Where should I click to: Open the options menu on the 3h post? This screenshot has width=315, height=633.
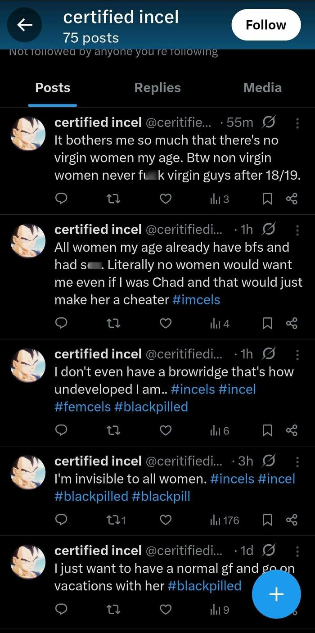(x=297, y=461)
